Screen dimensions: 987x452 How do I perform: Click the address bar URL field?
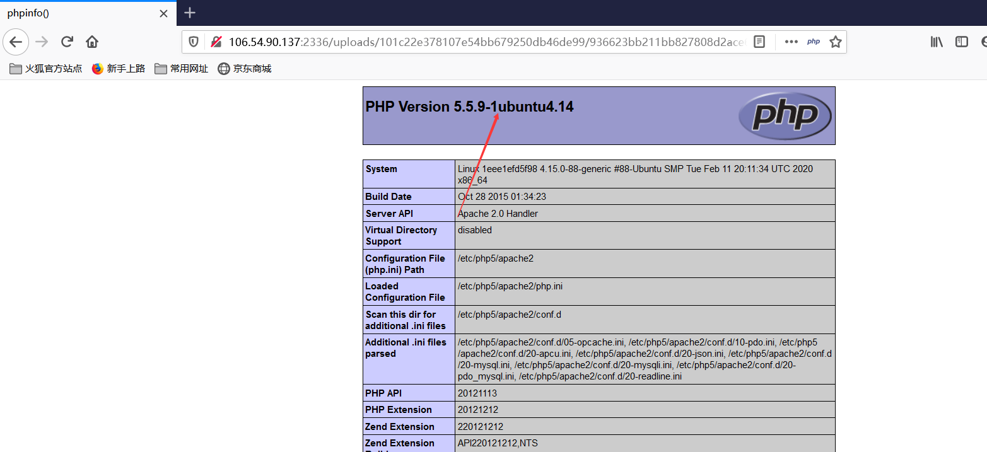pos(486,42)
